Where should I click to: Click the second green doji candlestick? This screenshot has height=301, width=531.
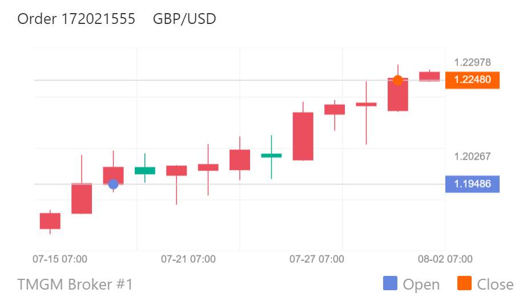point(271,156)
